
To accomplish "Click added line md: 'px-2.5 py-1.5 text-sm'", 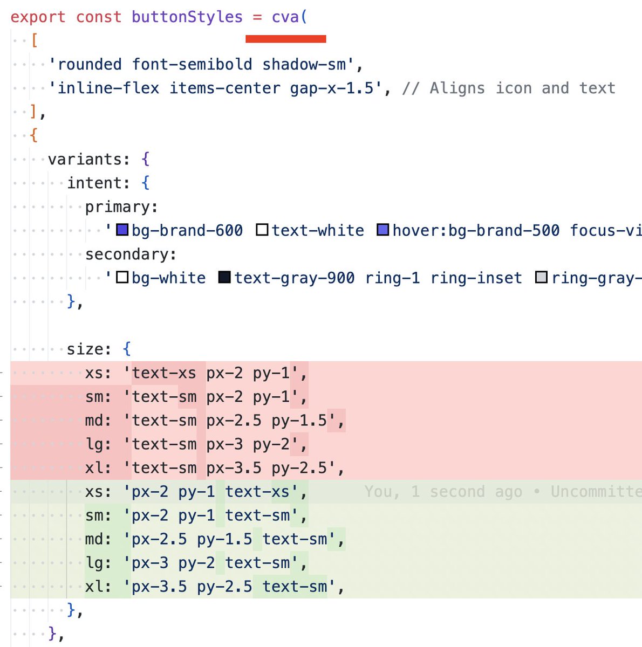I will click(326, 539).
